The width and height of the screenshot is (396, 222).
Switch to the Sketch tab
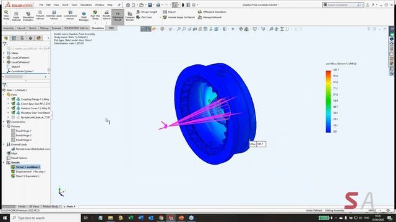(x=33, y=28)
